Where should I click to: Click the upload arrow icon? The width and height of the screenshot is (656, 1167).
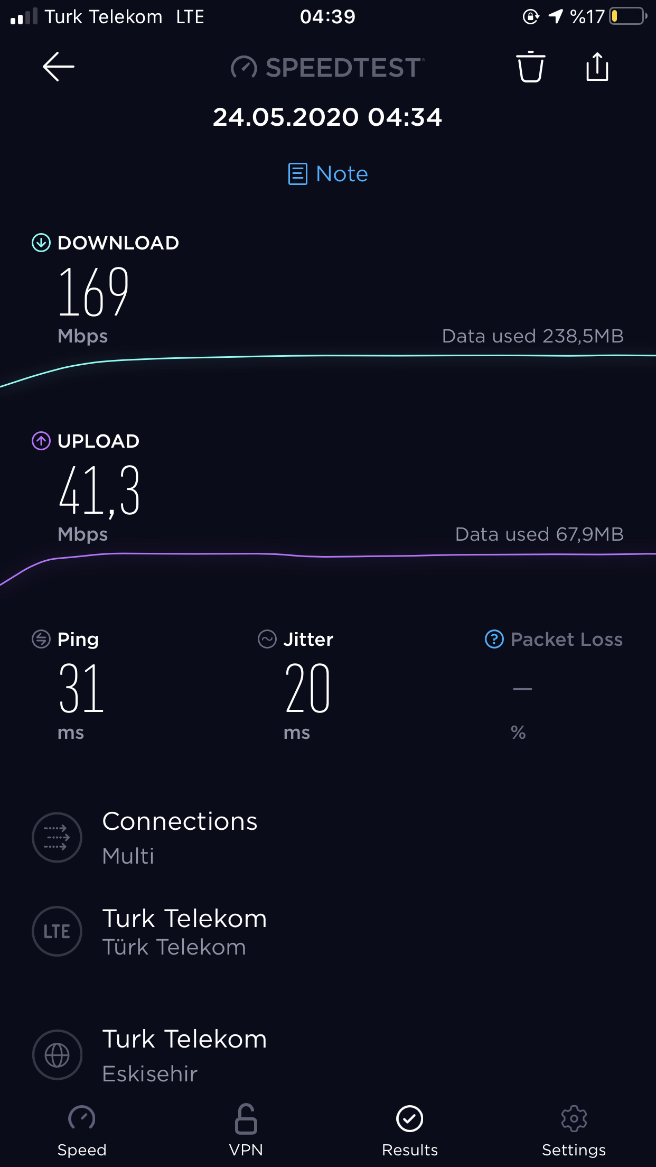click(x=41, y=441)
